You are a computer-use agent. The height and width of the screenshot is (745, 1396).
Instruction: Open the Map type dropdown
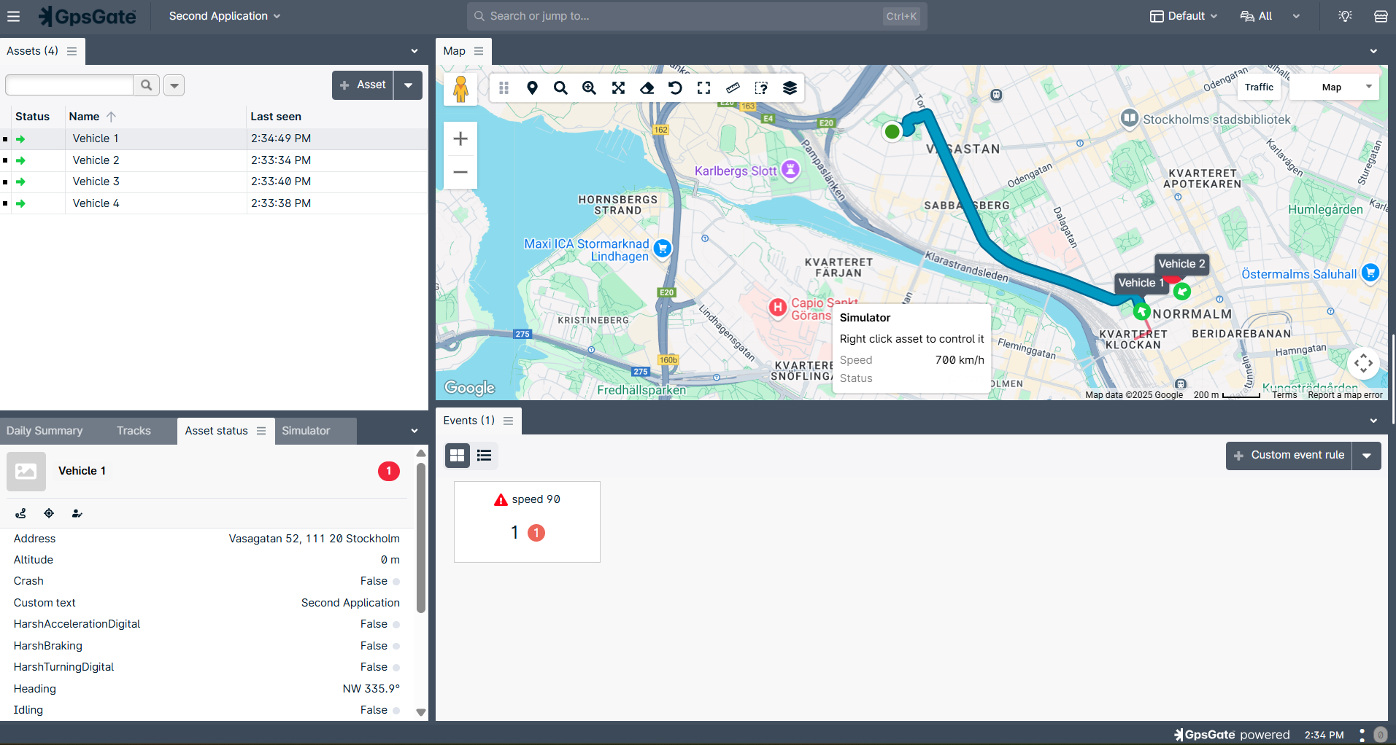click(1334, 87)
